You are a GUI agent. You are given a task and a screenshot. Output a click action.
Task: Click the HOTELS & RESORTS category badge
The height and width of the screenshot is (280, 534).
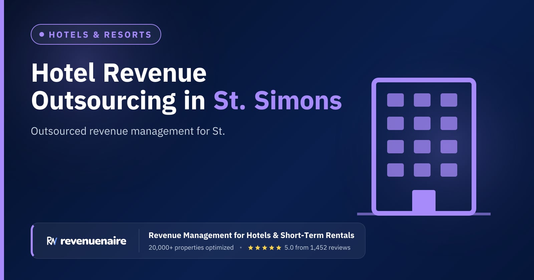pos(96,34)
